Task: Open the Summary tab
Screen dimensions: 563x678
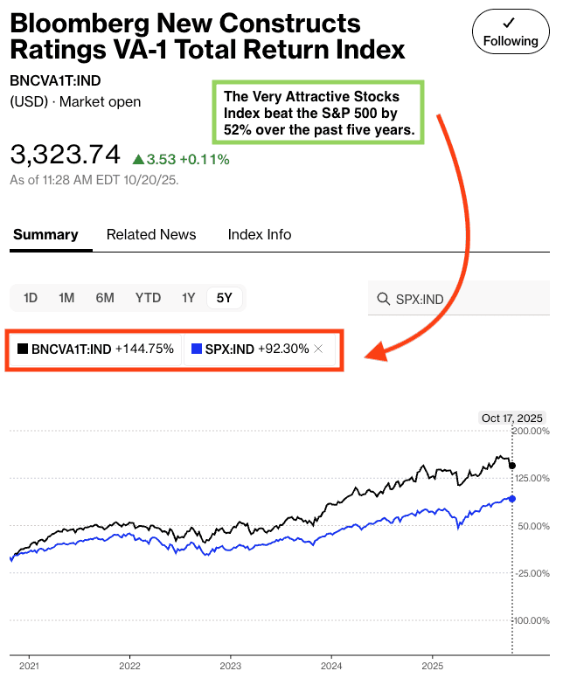Action: click(45, 234)
